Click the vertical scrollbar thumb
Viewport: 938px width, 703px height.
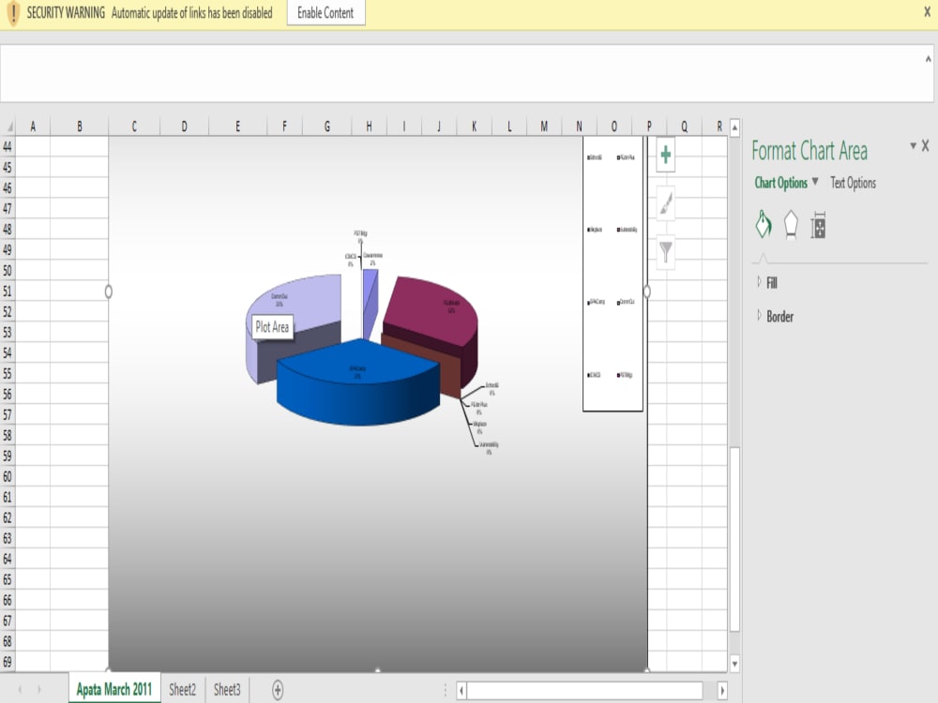click(x=734, y=539)
